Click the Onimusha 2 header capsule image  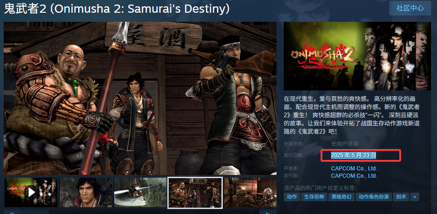357,56
